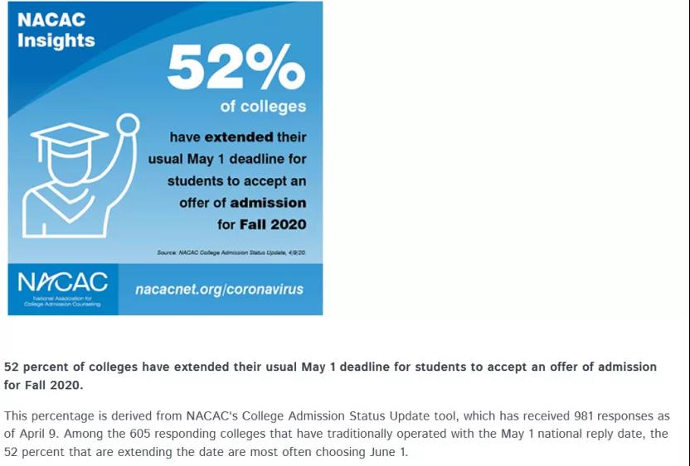
Task: Click the 'of colleges' caption
Action: click(x=263, y=106)
